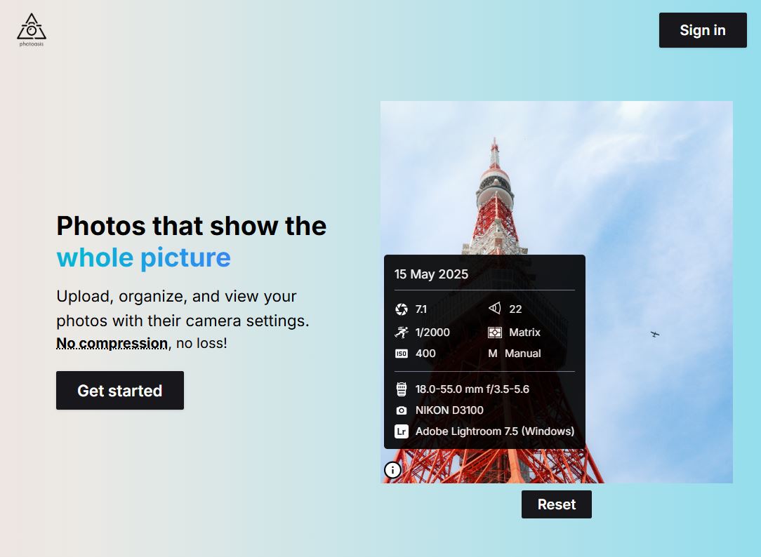Click the Sign in button
Image resolution: width=761 pixels, height=557 pixels.
click(702, 29)
